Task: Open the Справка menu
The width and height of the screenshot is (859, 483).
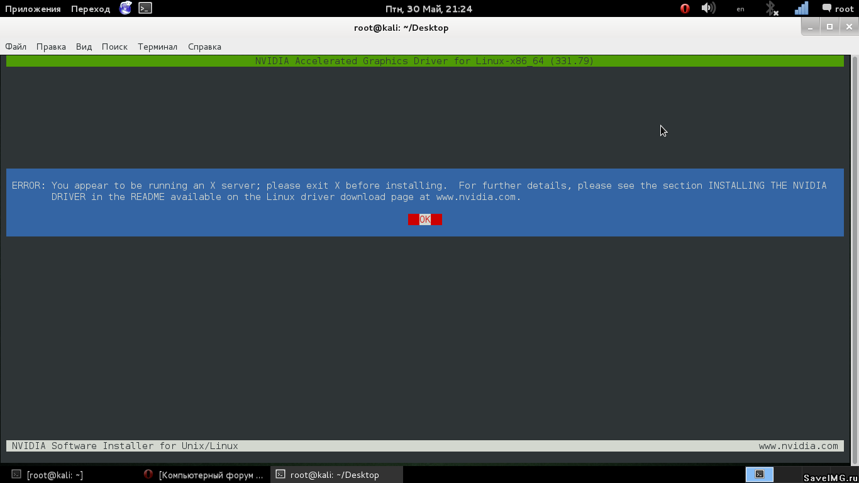Action: pyautogui.click(x=204, y=47)
